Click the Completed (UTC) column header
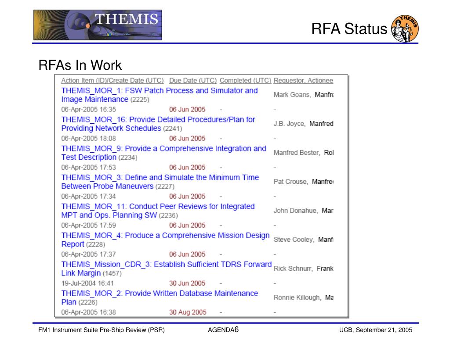This screenshot has width=450, height=347. point(245,81)
